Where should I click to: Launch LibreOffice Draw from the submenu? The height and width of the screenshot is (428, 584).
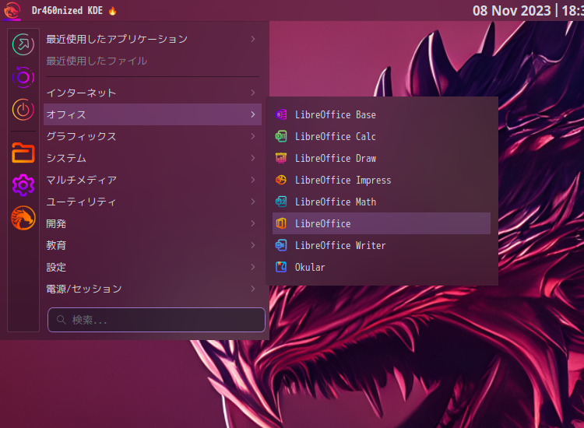(x=382, y=158)
